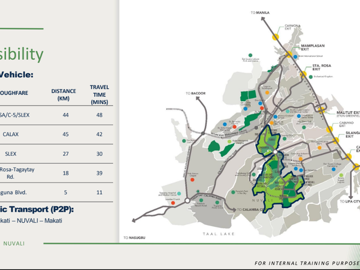
Task: Click the "CABUYAO EXIT" label
Action: [x=346, y=124]
